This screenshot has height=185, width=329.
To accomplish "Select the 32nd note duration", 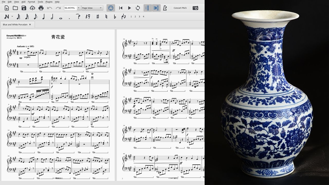I will point(18,17).
